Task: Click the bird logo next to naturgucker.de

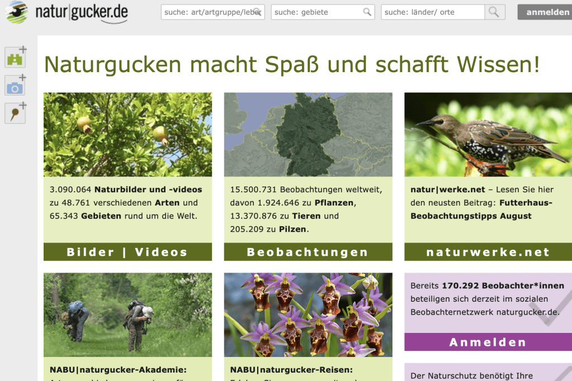Action: (x=17, y=12)
